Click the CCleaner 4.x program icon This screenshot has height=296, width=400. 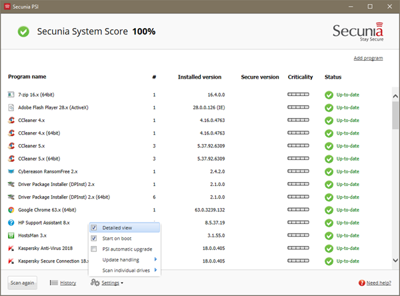(x=11, y=120)
